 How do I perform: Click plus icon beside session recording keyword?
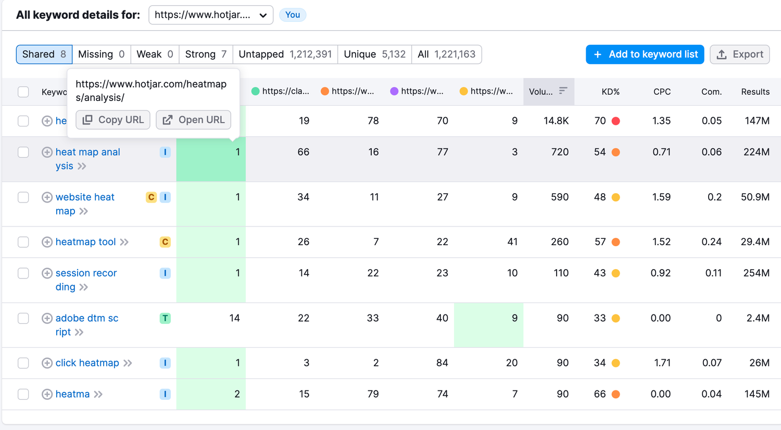(x=47, y=273)
